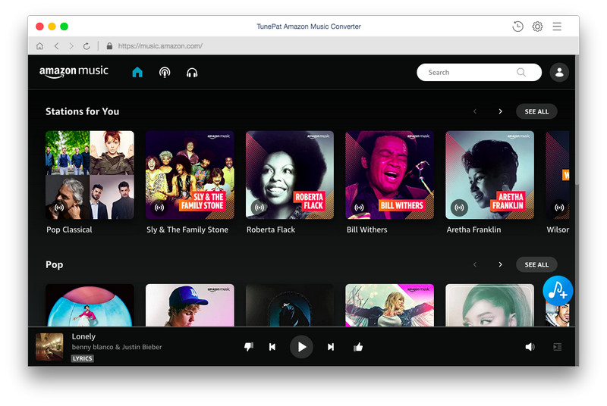Click the URL address bar
This screenshot has width=607, height=406.
160,46
